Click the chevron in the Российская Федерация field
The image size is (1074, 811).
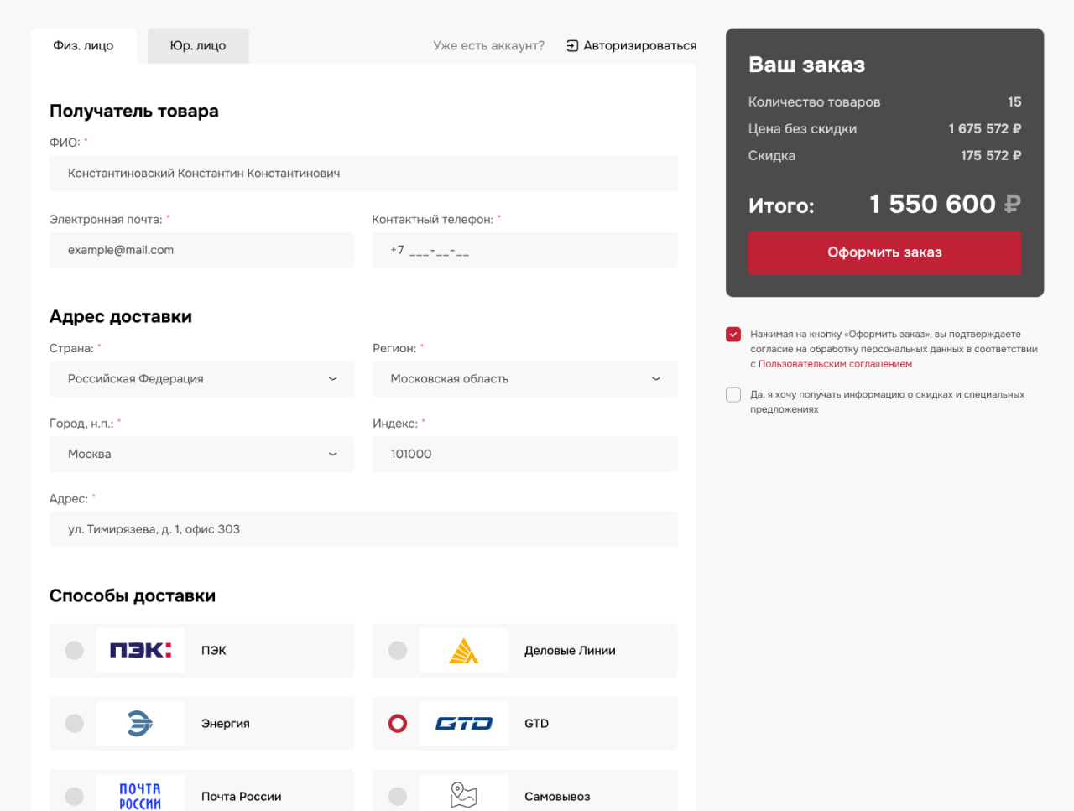(332, 379)
